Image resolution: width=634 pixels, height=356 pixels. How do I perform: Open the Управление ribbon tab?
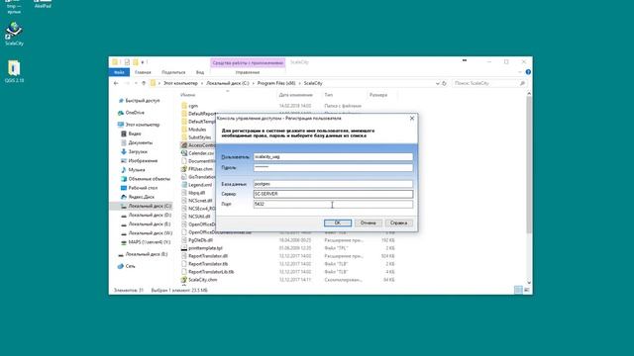(248, 72)
